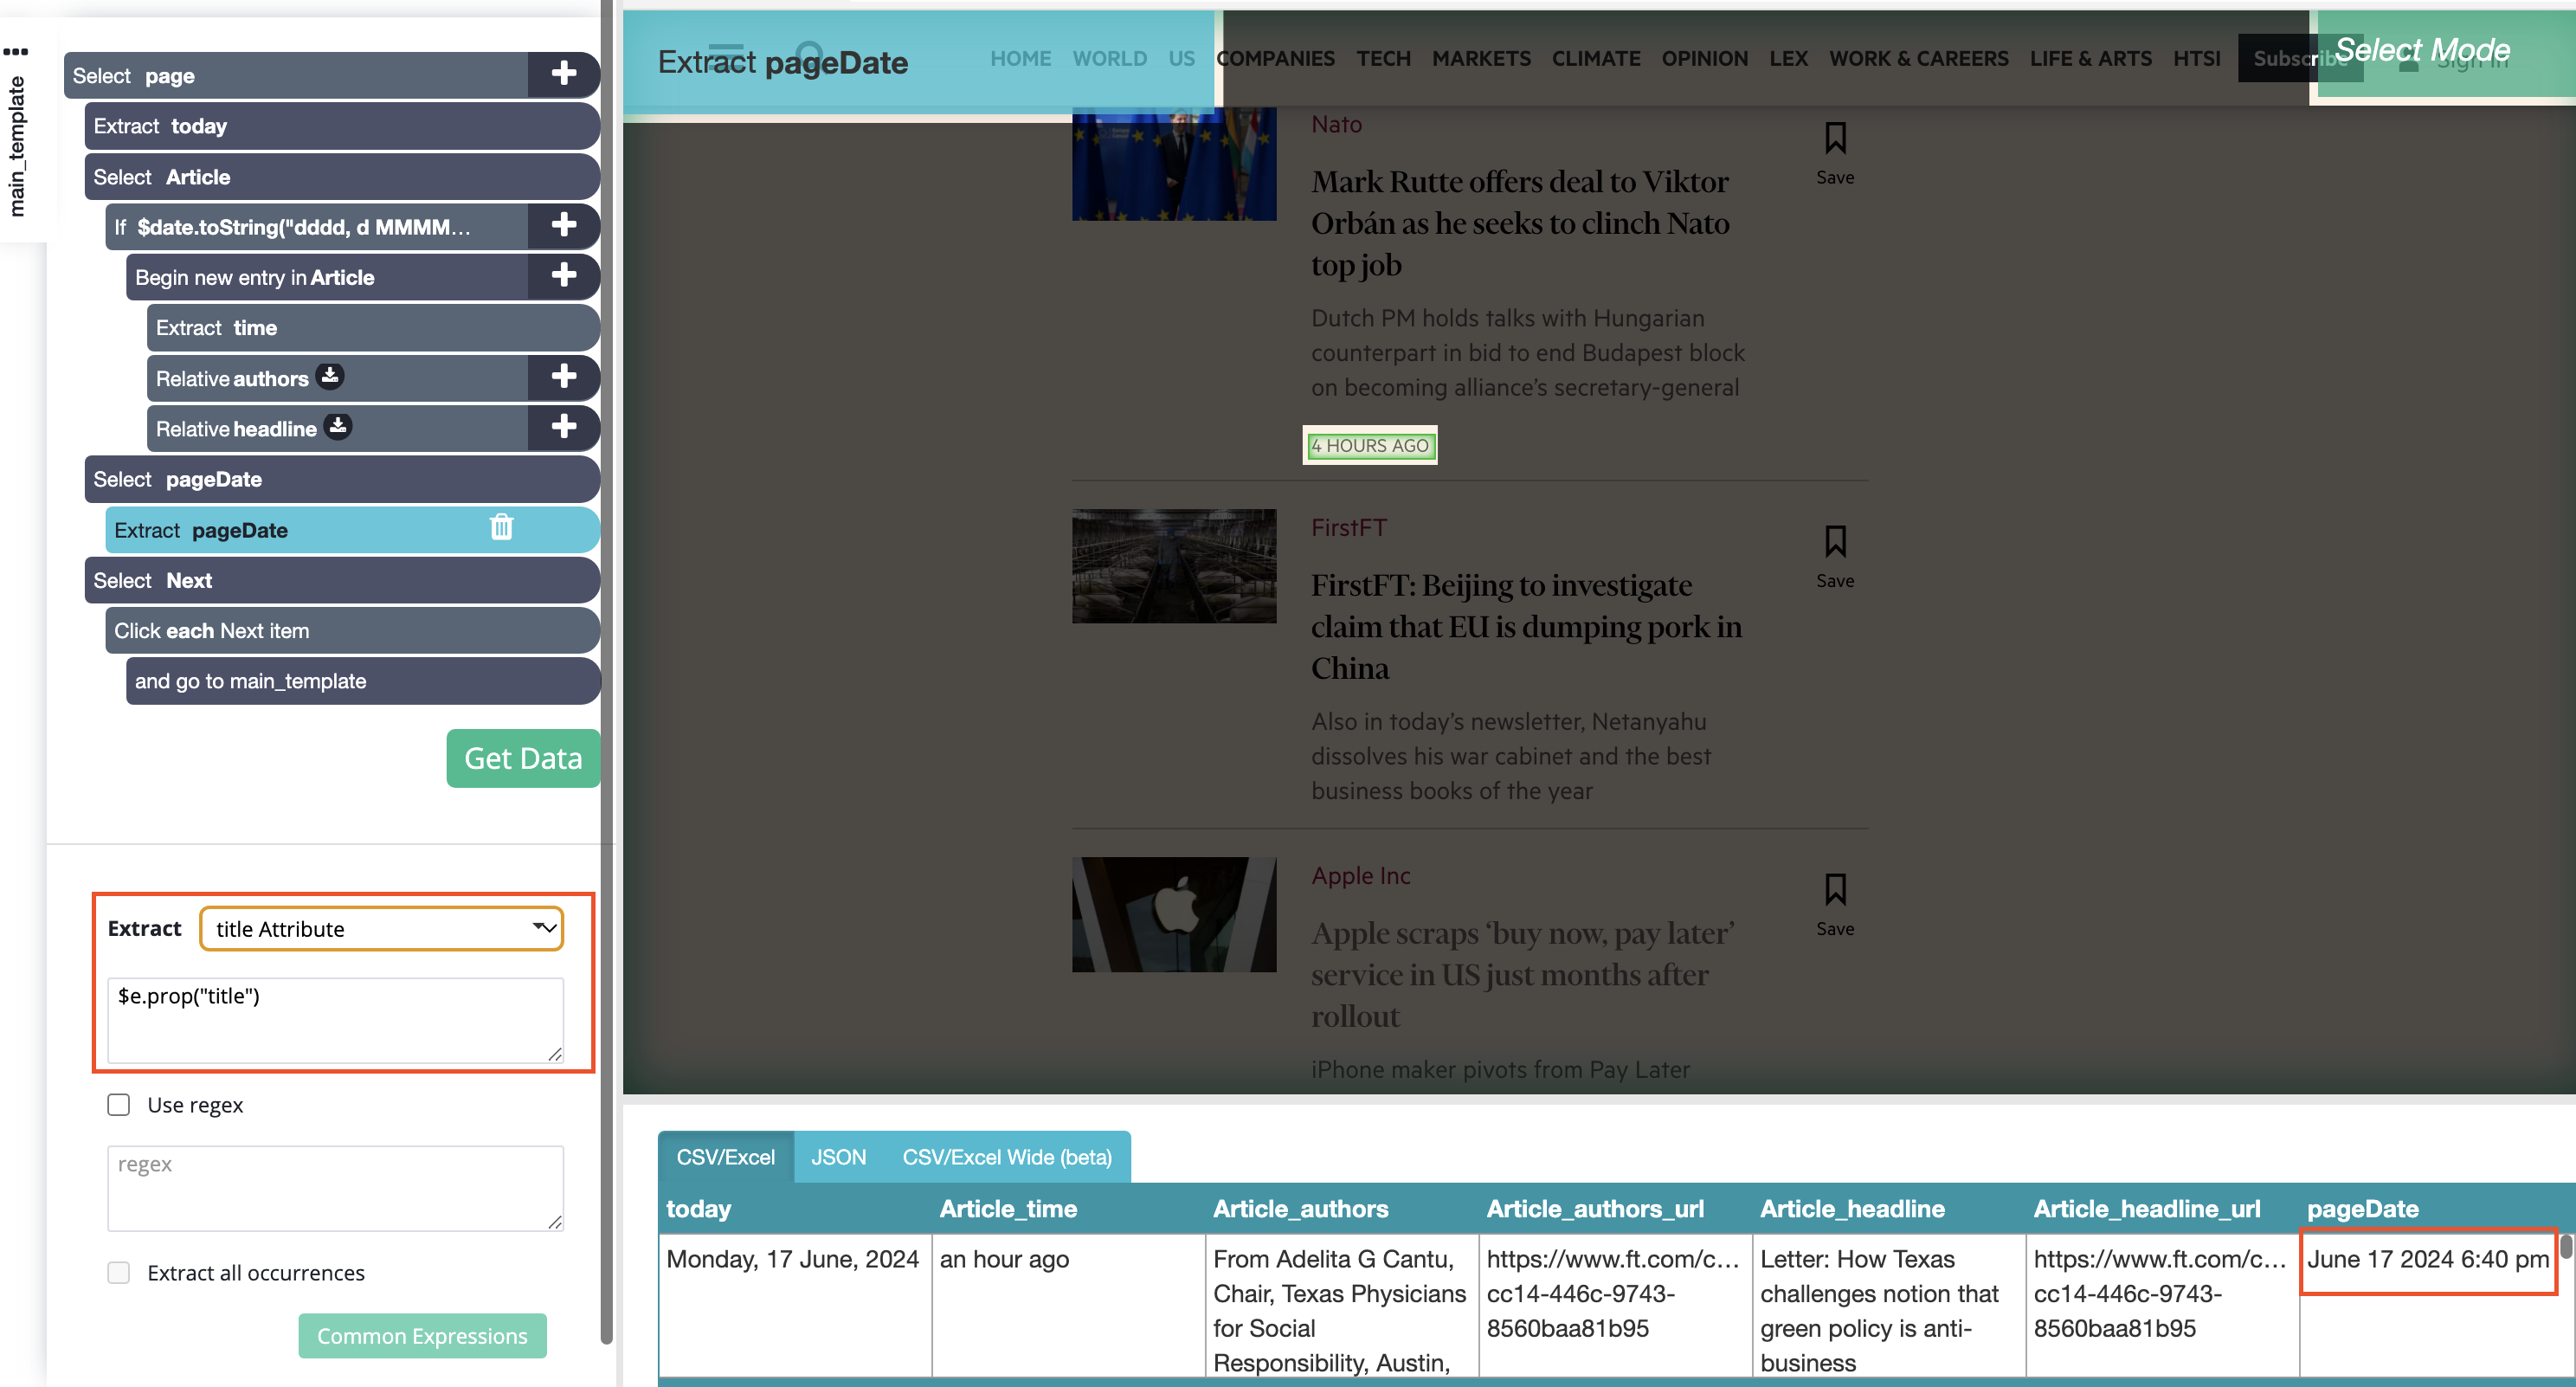This screenshot has height=1387, width=2576.
Task: Open the MARKETS section in the FT navigation
Action: coord(1481,58)
